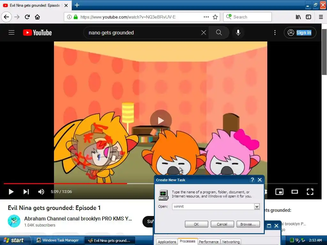Switch to Task Manager Applications tab
Image resolution: width=327 pixels, height=245 pixels.
167,242
